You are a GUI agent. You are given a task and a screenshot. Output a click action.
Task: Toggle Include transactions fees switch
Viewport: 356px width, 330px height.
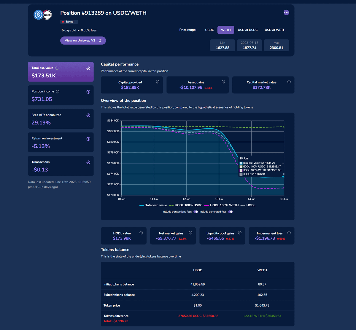[x=196, y=212]
